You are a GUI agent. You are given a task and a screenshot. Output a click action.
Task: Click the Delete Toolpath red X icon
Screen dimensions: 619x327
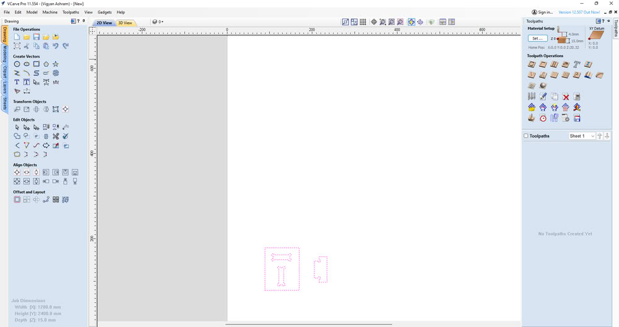[x=566, y=97]
